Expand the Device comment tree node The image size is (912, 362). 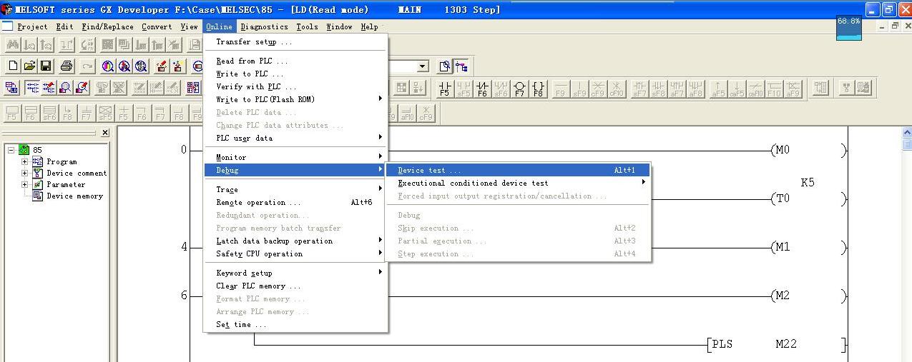coord(24,174)
